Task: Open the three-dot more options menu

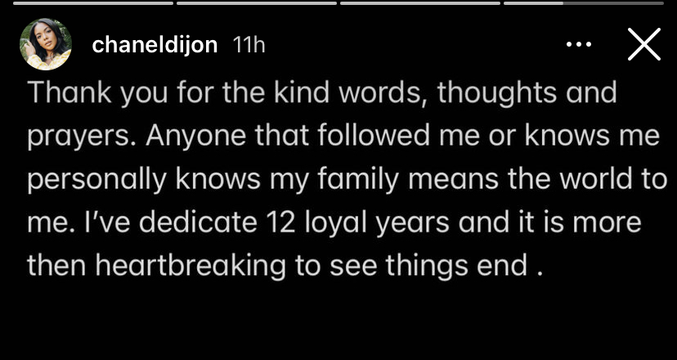Action: [579, 44]
